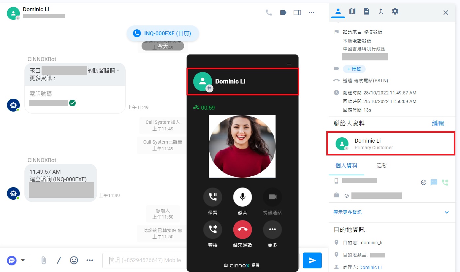Select the 個人資料 tab
460x272 pixels.
pyautogui.click(x=346, y=166)
